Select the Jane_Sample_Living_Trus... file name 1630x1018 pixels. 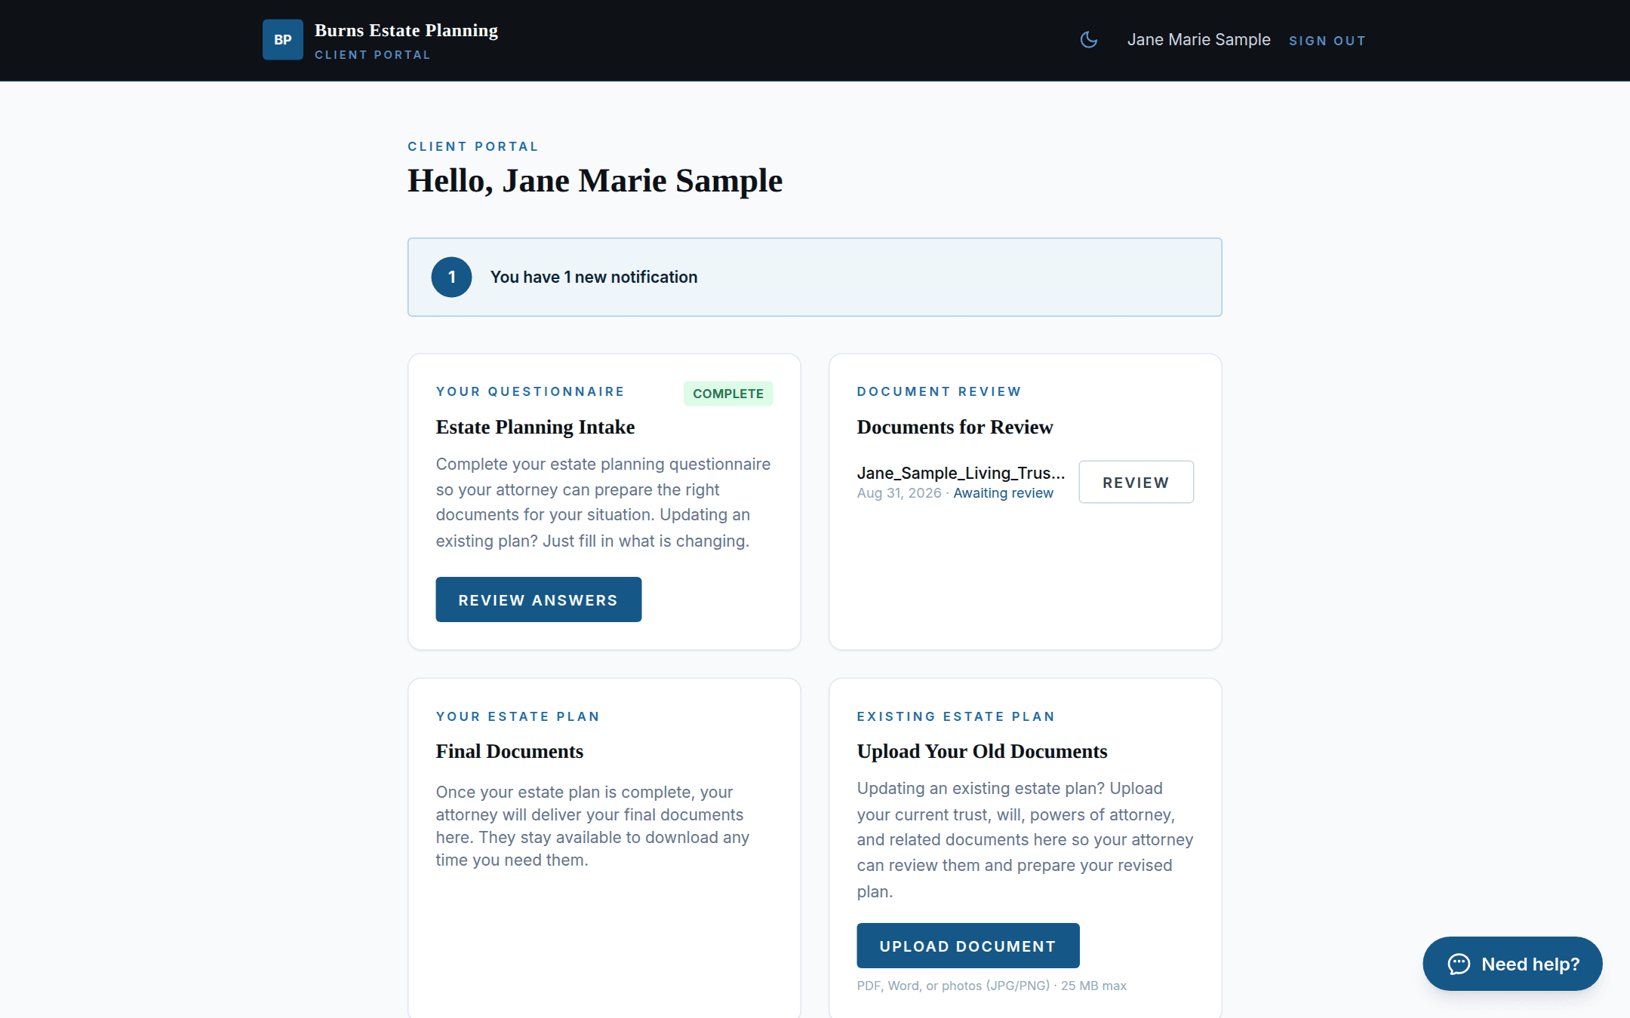[x=961, y=473]
